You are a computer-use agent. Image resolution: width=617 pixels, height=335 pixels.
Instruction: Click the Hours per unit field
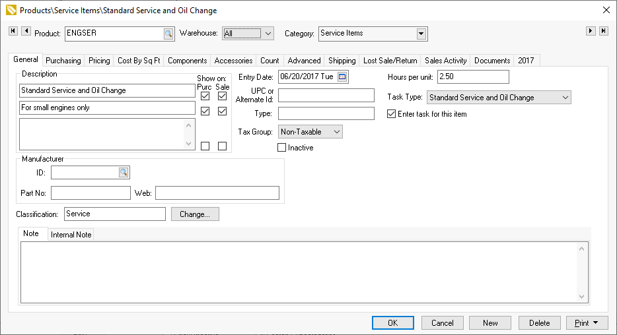pos(473,77)
